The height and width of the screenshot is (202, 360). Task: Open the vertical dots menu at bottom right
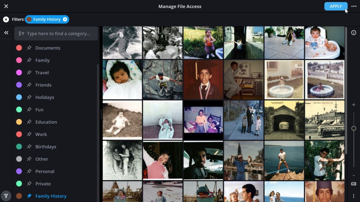[x=354, y=196]
